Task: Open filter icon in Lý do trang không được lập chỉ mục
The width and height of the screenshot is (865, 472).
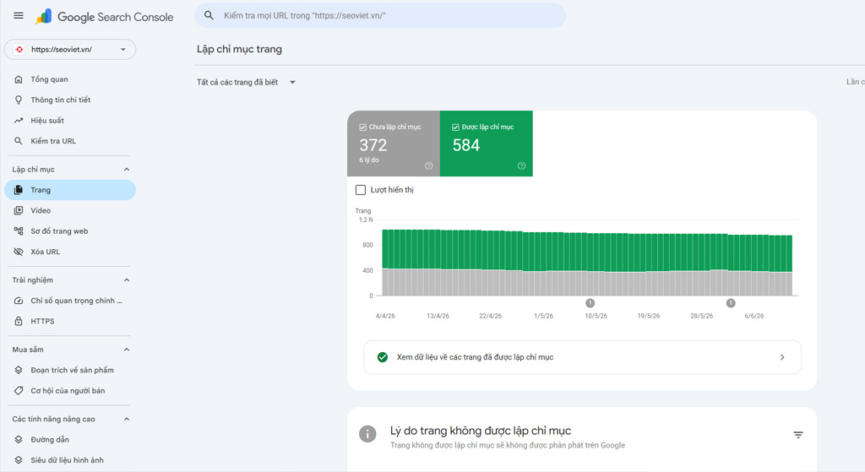Action: (x=798, y=435)
